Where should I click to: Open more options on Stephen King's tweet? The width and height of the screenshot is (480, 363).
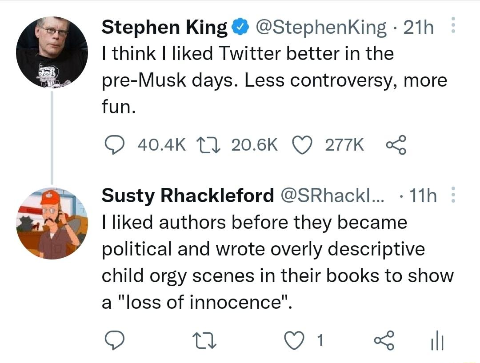pos(453,26)
